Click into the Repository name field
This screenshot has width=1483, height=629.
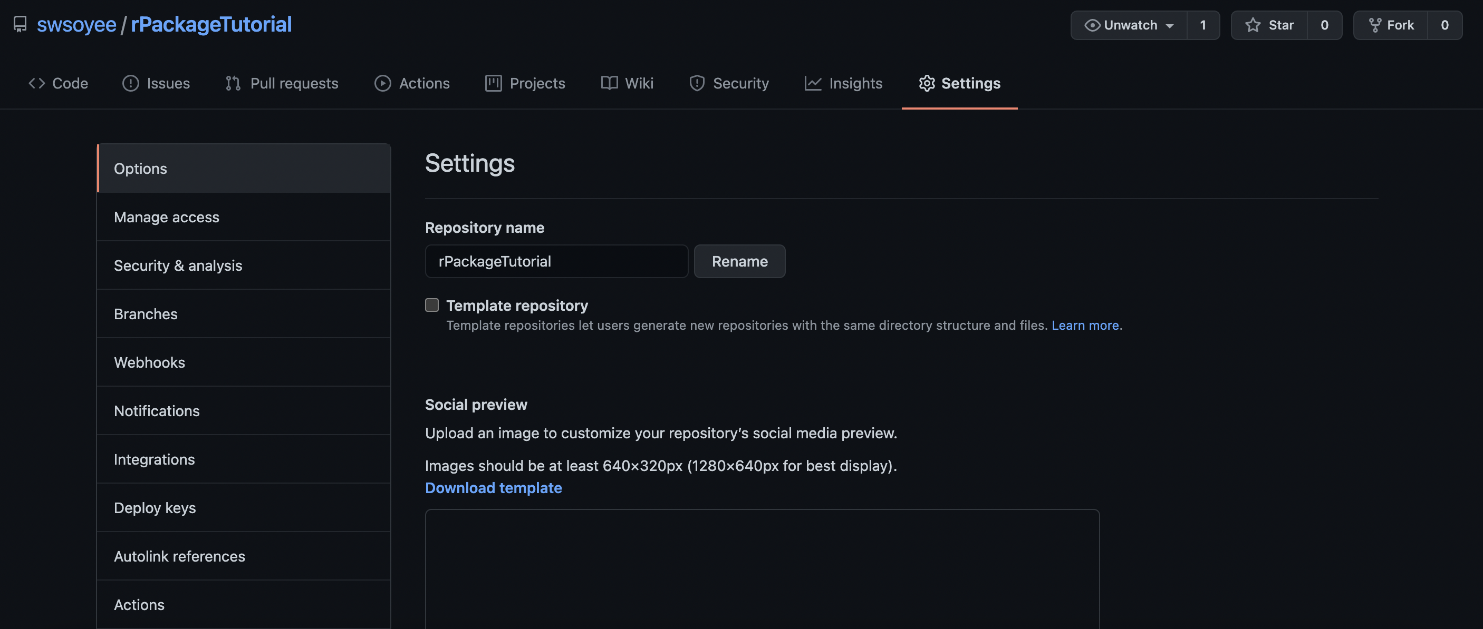coord(556,262)
